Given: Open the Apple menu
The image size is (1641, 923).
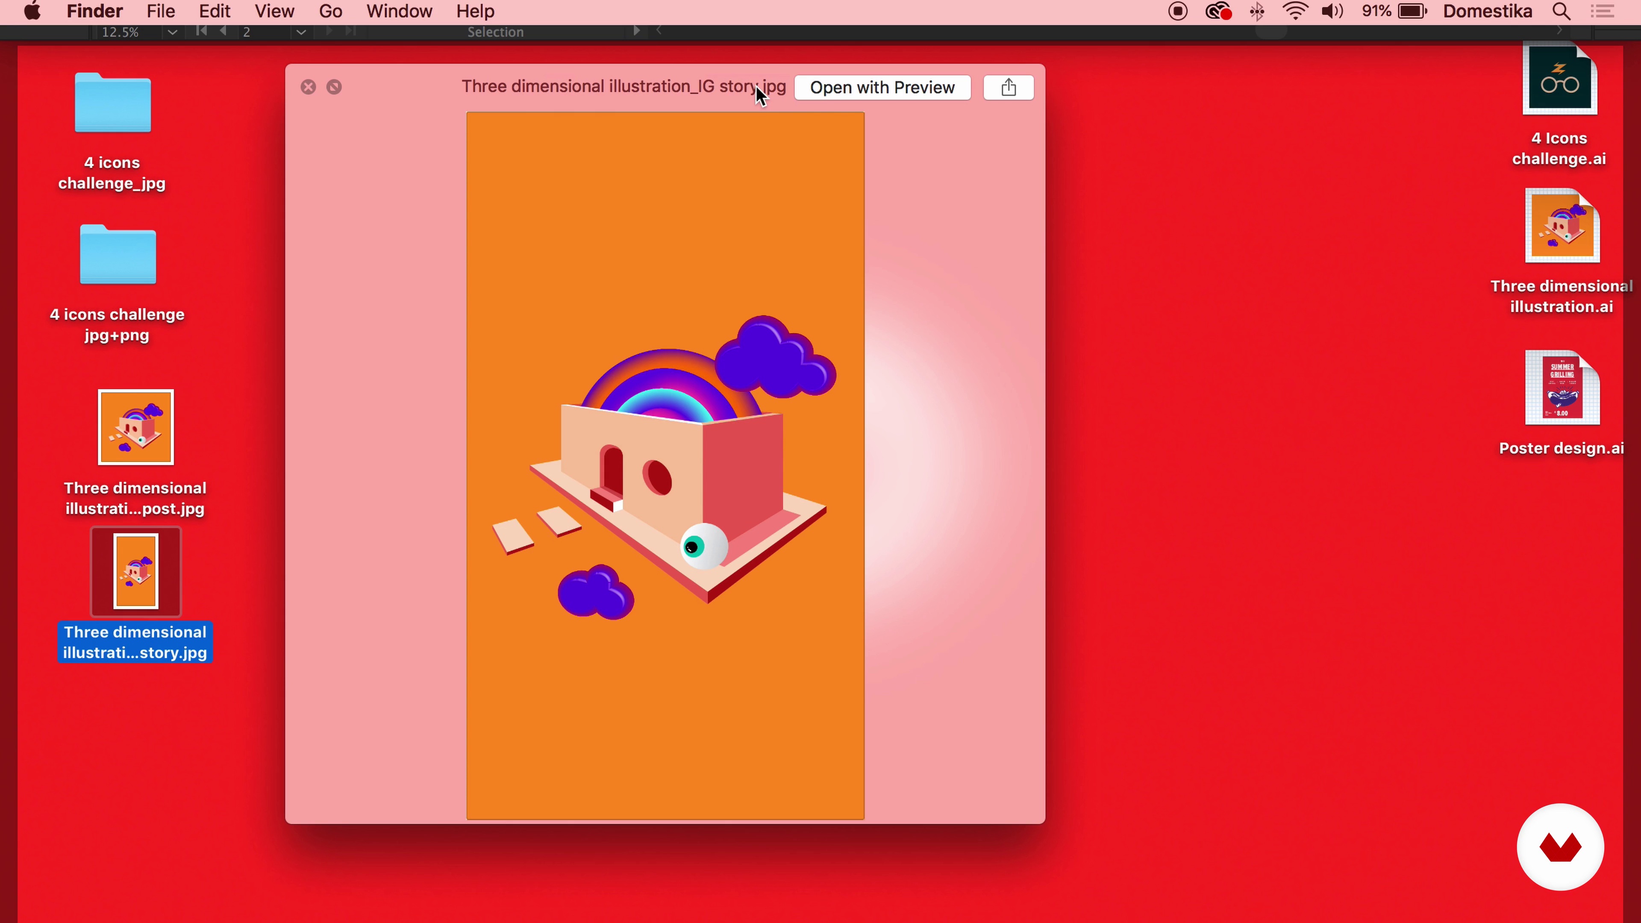Looking at the screenshot, I should point(32,12).
